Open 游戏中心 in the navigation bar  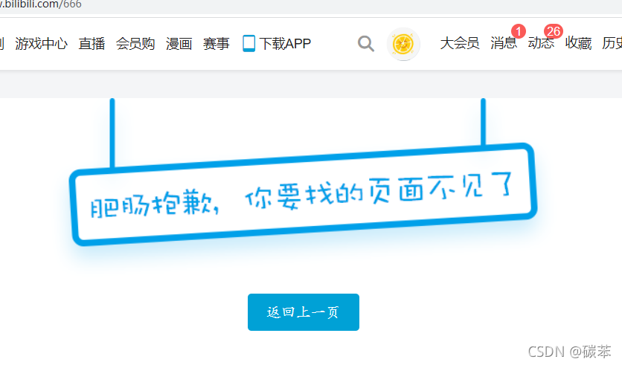click(41, 43)
